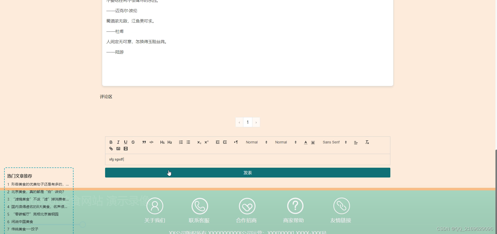The image size is (497, 234).
Task: Apply Heading 2 style
Action: click(170, 142)
